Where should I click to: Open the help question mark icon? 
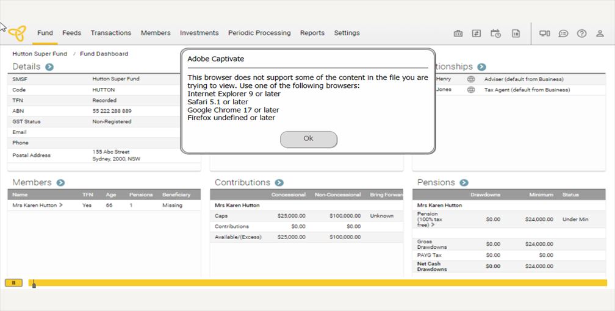click(x=581, y=34)
